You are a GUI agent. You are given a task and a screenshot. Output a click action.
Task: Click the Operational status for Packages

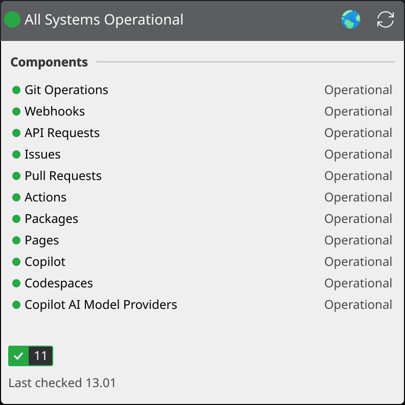coord(358,219)
